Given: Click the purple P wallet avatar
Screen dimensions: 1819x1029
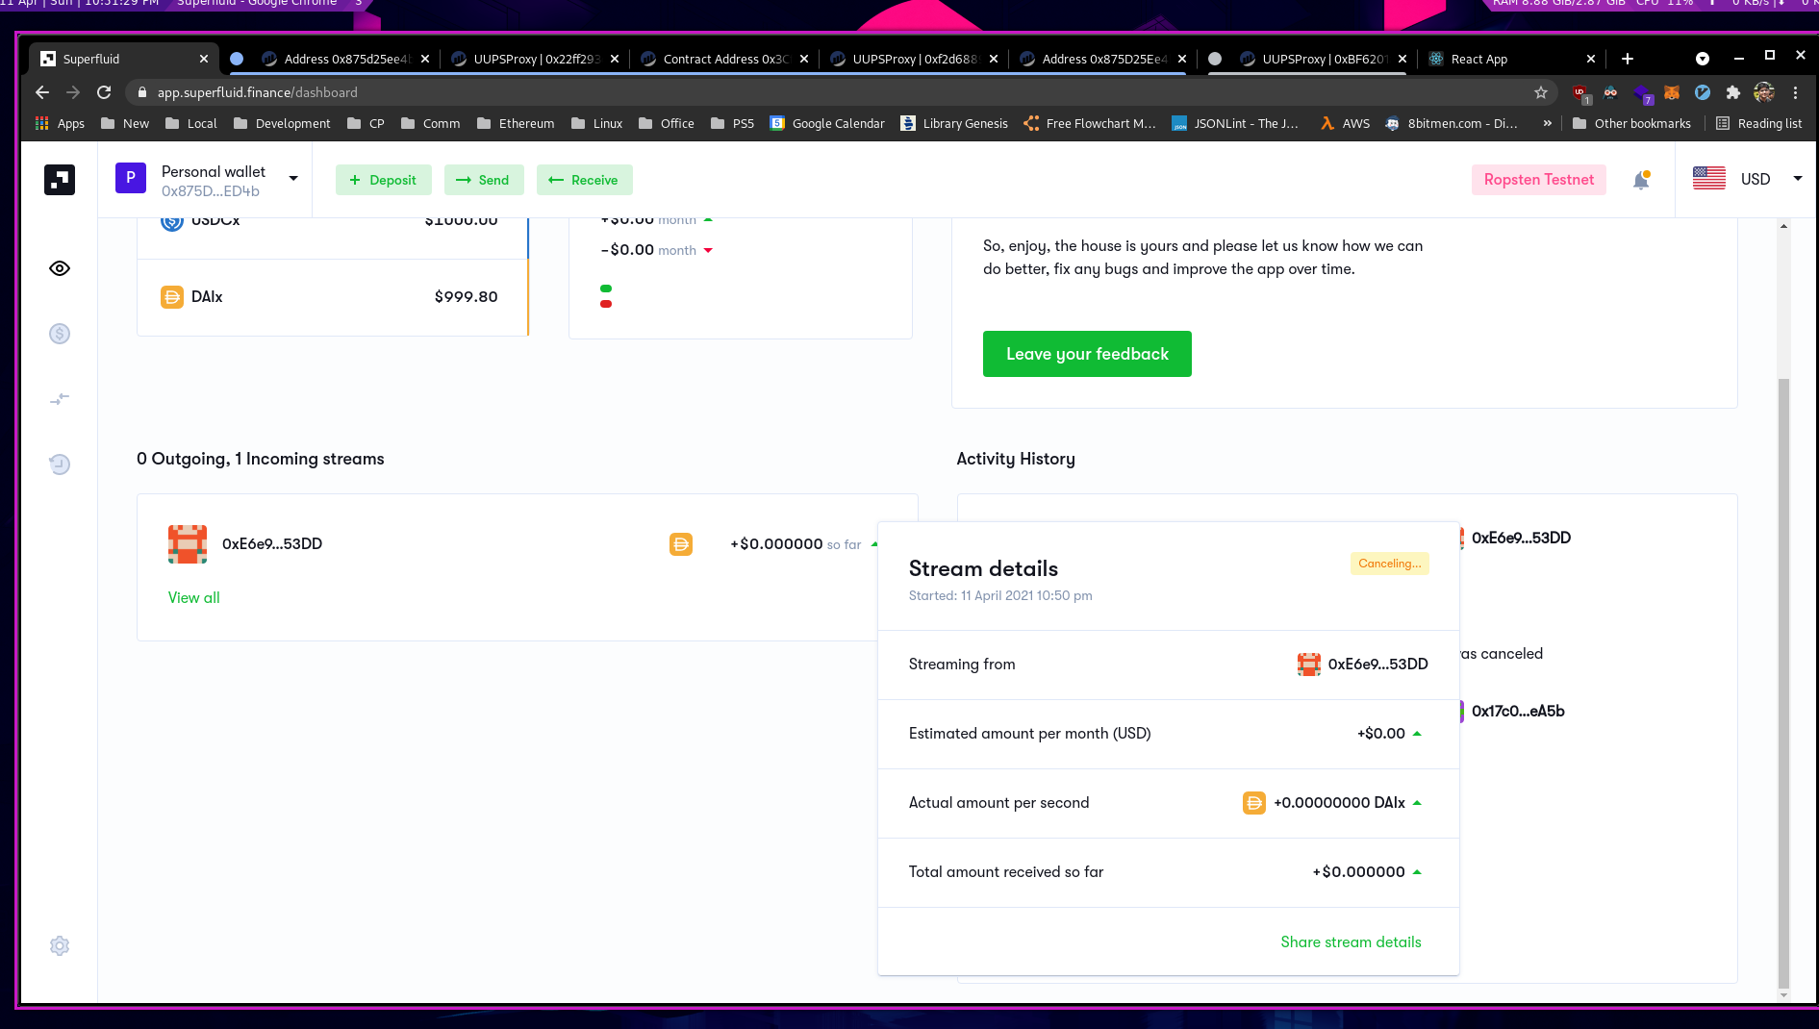Looking at the screenshot, I should click(x=131, y=178).
